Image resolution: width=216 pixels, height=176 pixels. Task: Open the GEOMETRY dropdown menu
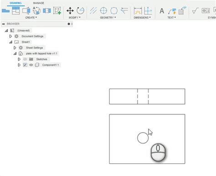coord(108,17)
